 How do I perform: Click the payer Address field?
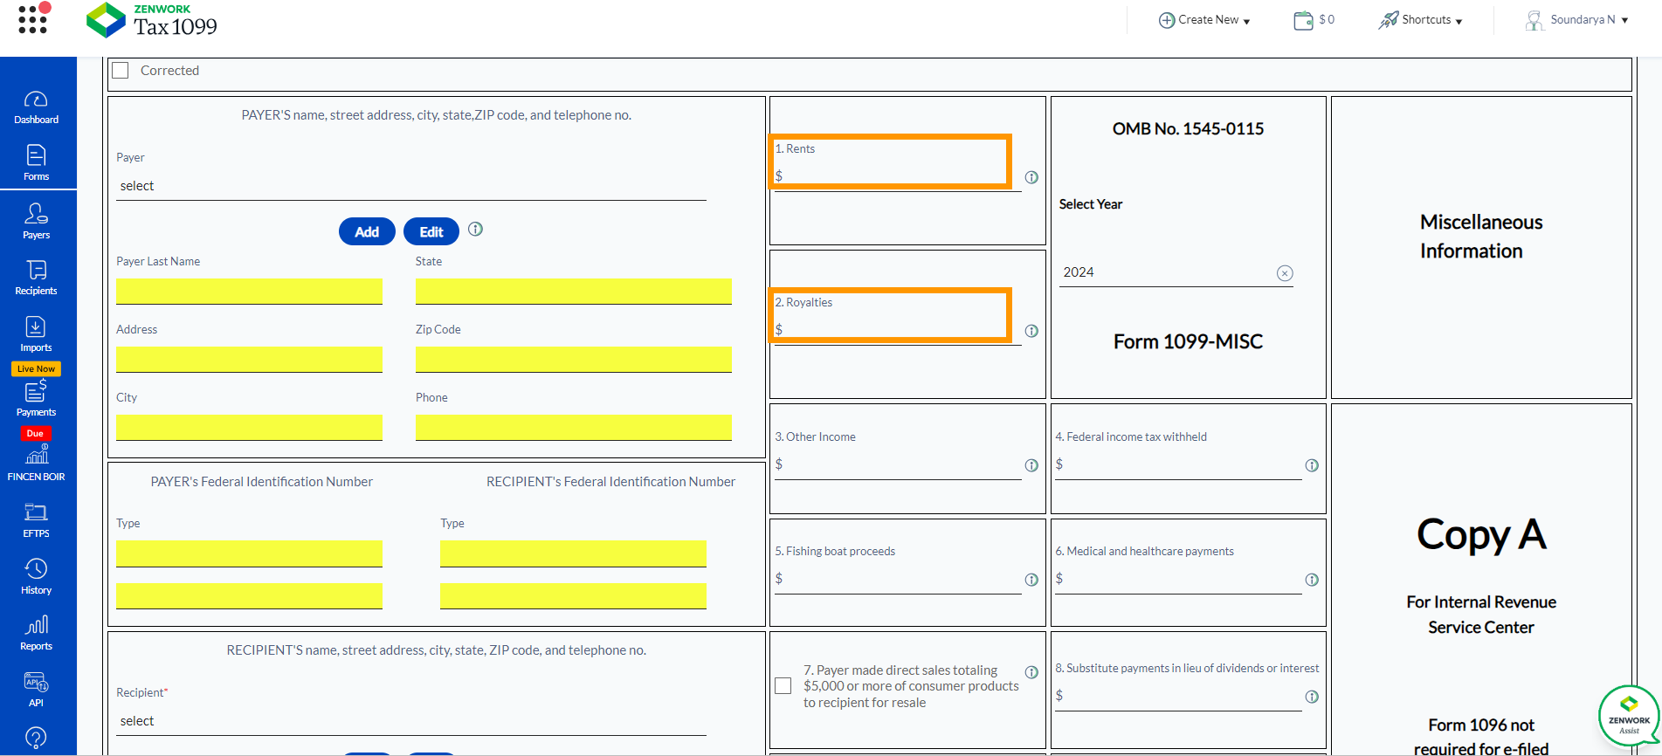249,360
